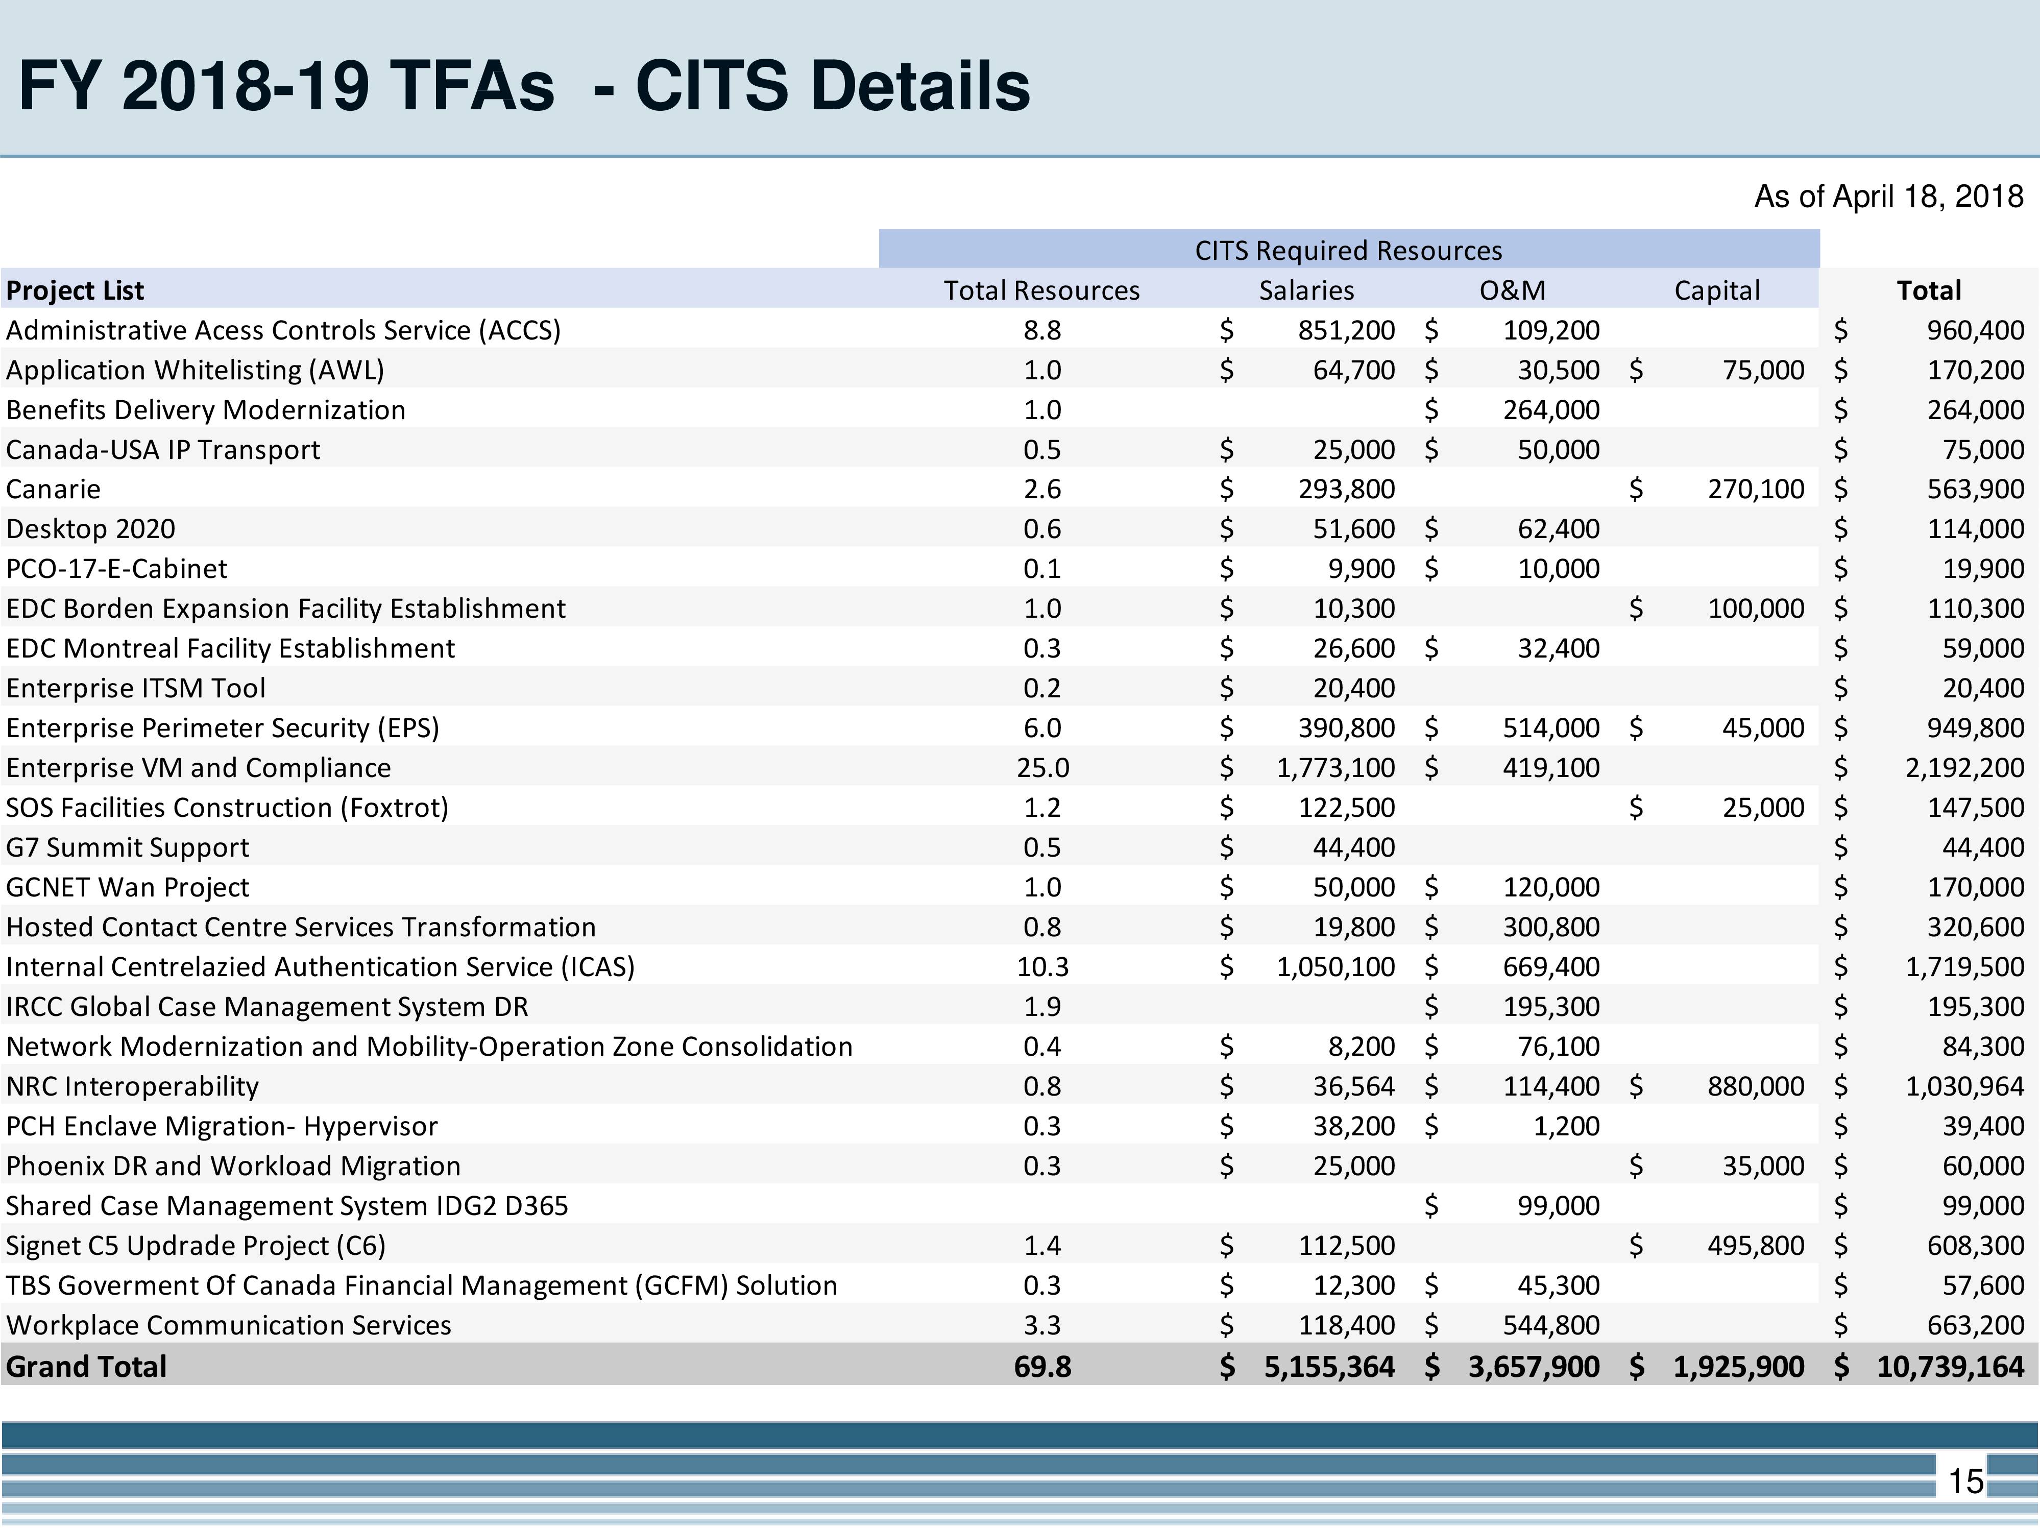Select 'EDC Montreal Facility Establishment' row label
Image resolution: width=2040 pixels, height=1530 pixels.
[x=231, y=648]
